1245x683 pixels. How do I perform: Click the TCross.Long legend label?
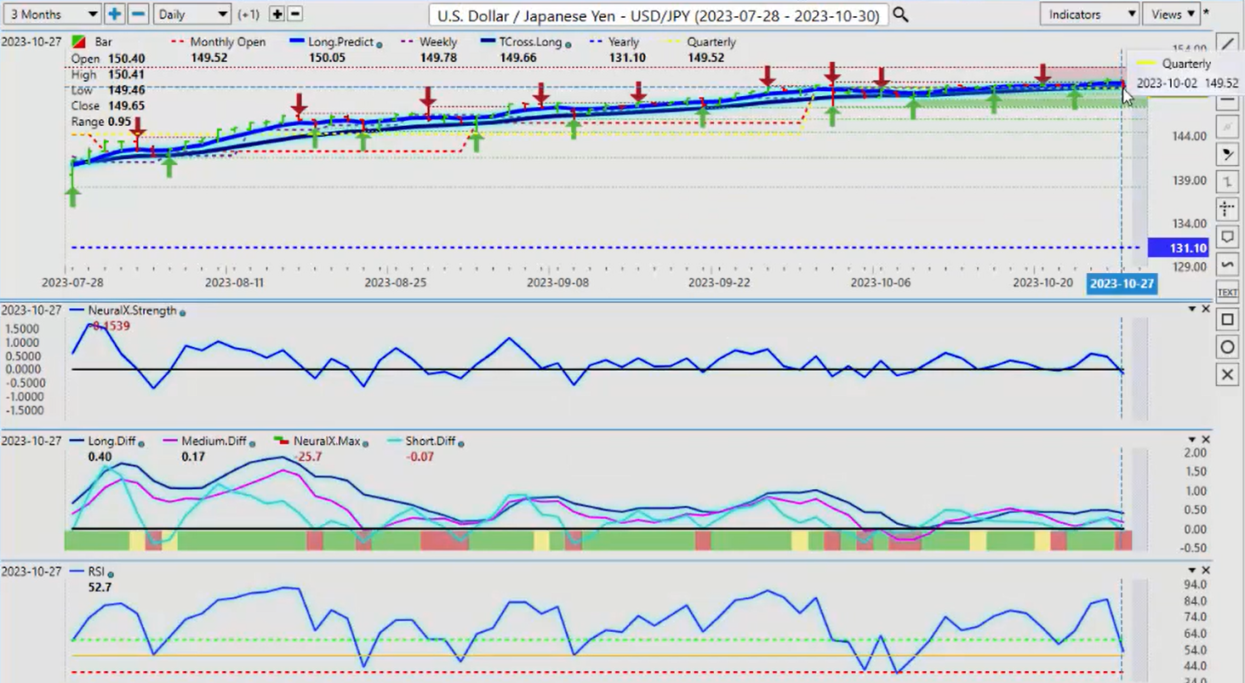(530, 42)
